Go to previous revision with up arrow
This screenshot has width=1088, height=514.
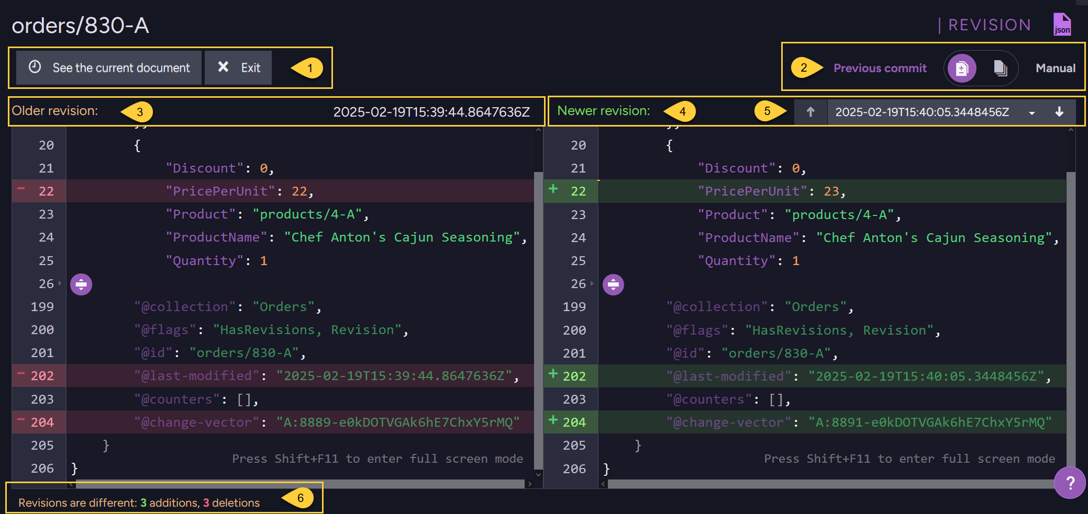(x=811, y=112)
